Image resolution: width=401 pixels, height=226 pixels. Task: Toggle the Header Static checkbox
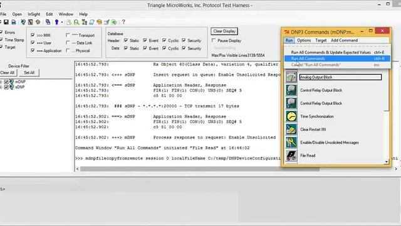click(126, 40)
